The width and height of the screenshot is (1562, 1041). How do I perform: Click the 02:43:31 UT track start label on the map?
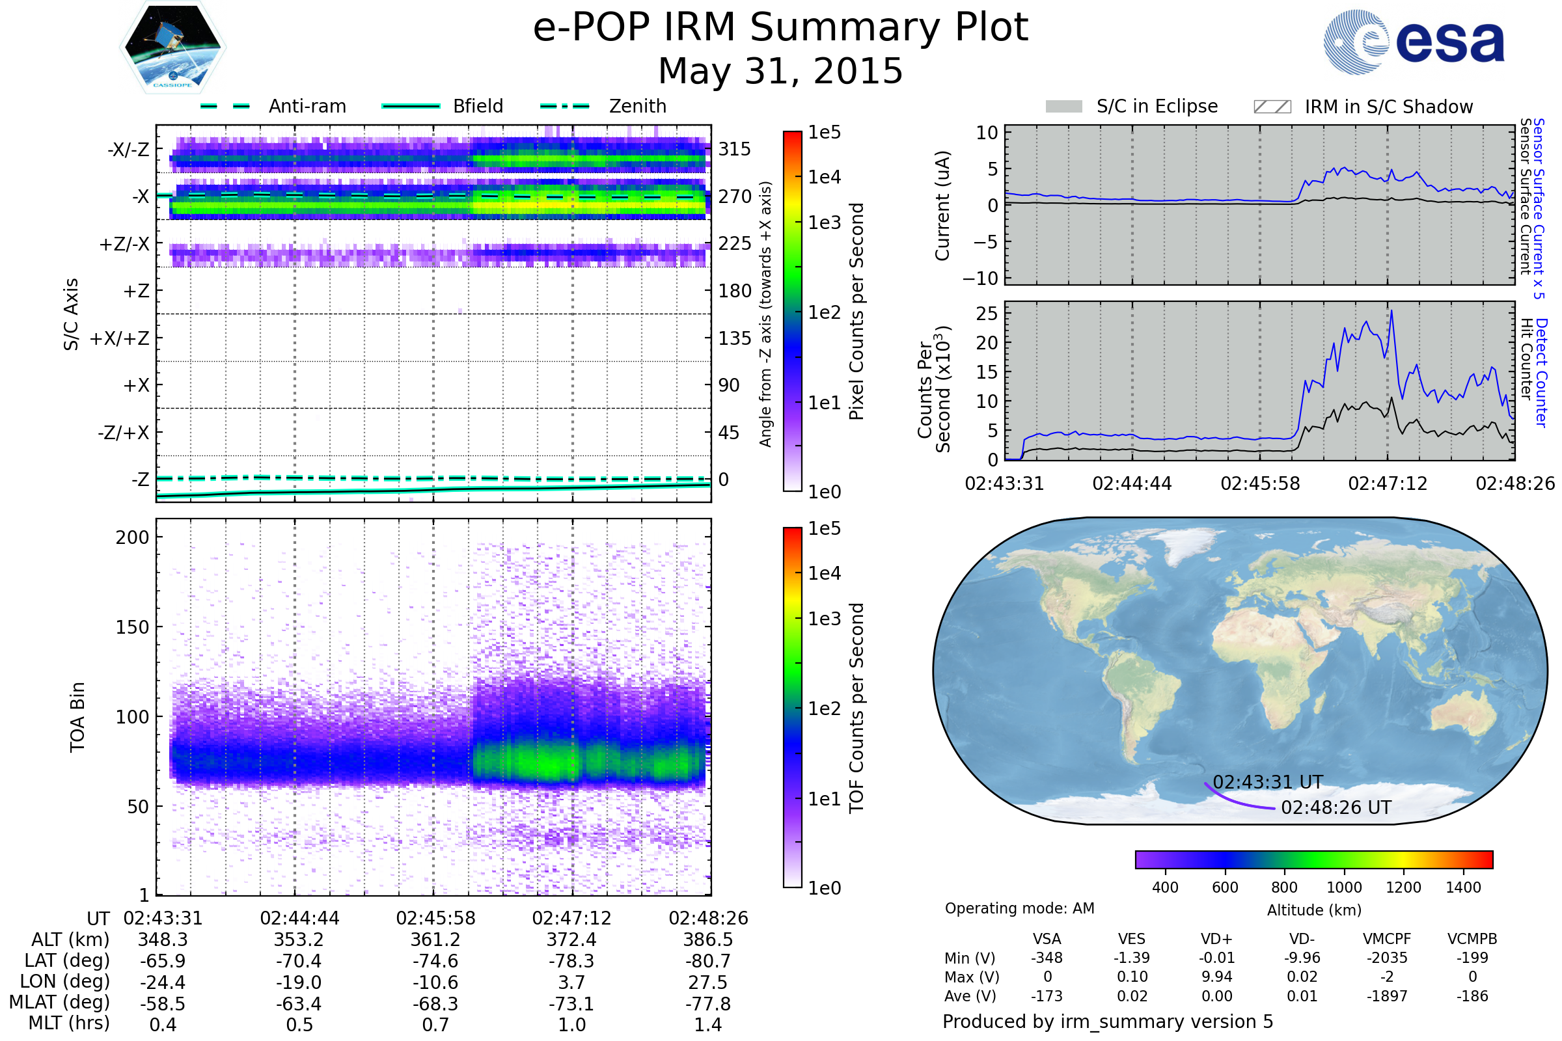click(1268, 782)
